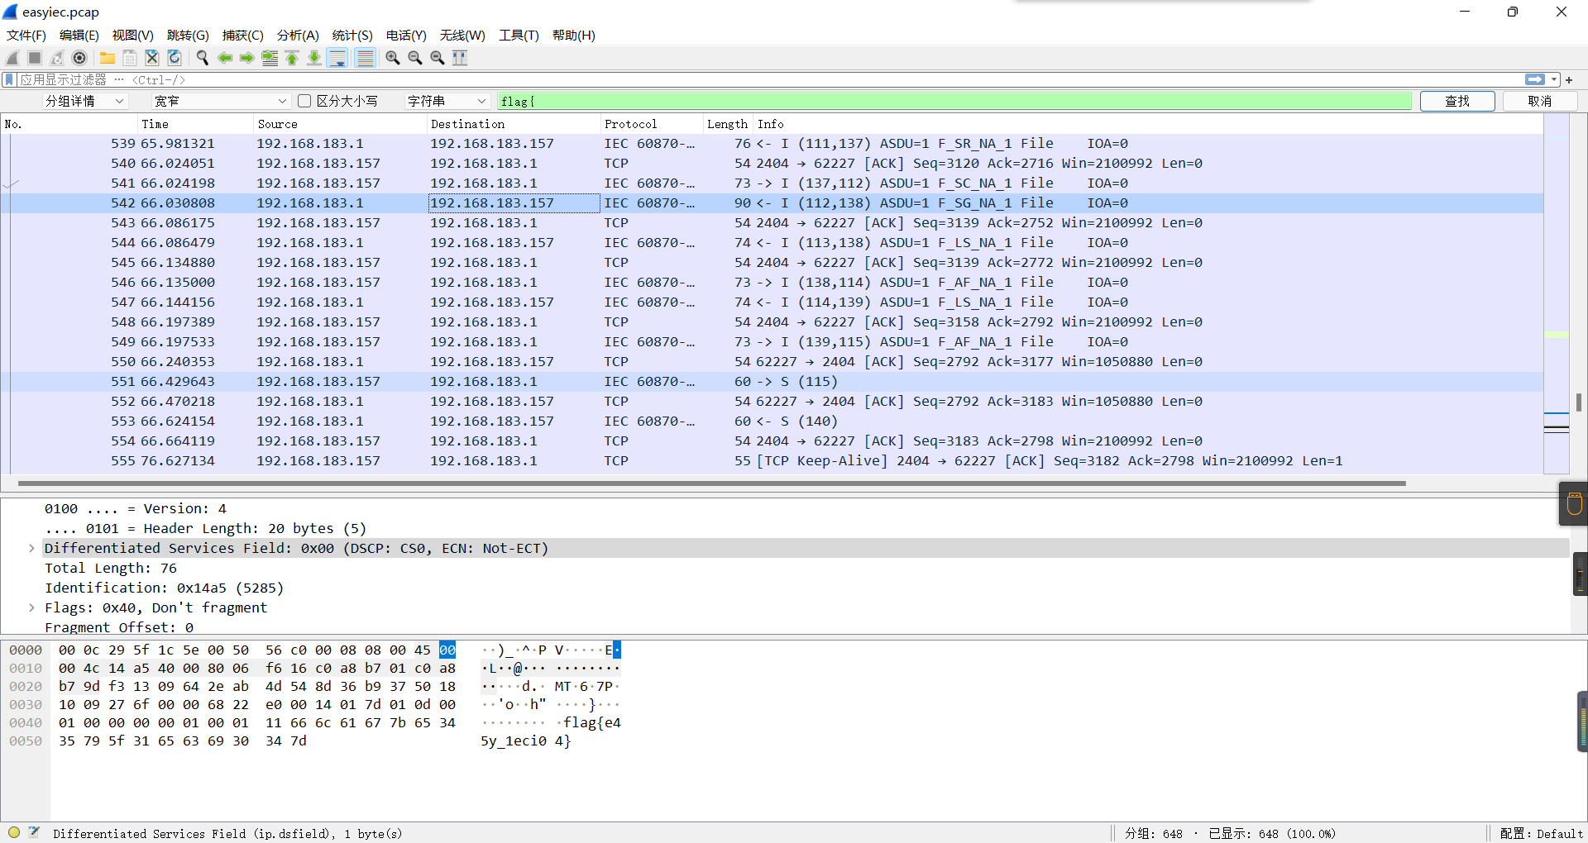This screenshot has height=843, width=1588.
Task: Select the Identification: 0x14a5 line
Action: tap(164, 588)
